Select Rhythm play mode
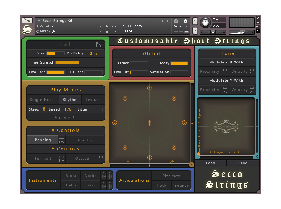Image resolution: width=281 pixels, height=209 pixels. tap(70, 100)
